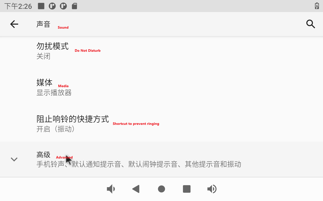Open recent apps with the square button
This screenshot has height=201, width=323.
(x=187, y=189)
